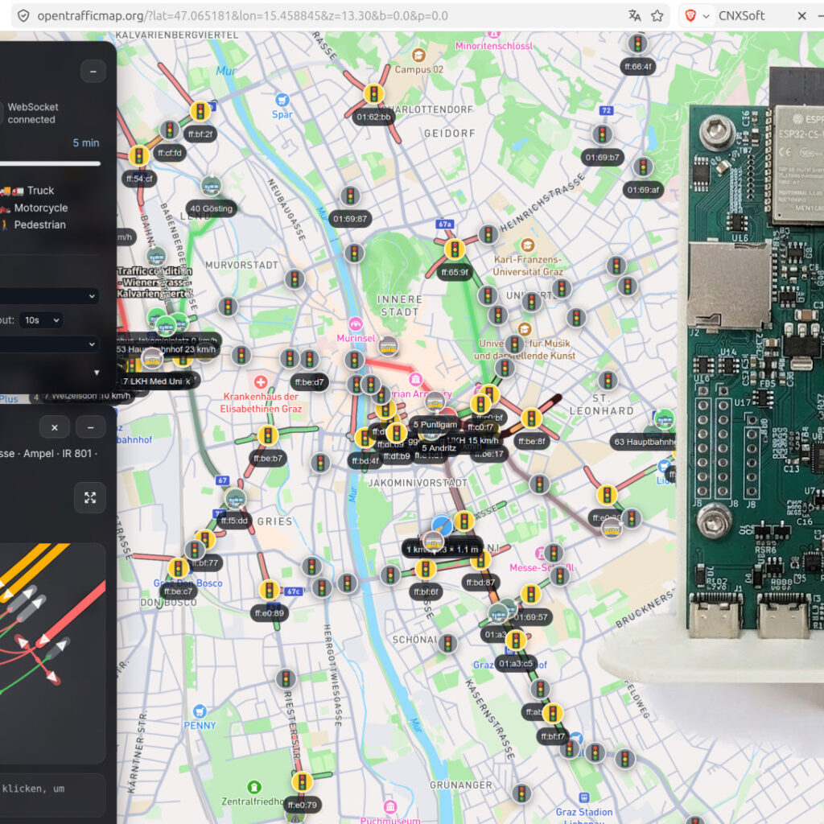This screenshot has height=824, width=824.
Task: Select the PENNY store icon
Action: tap(200, 711)
